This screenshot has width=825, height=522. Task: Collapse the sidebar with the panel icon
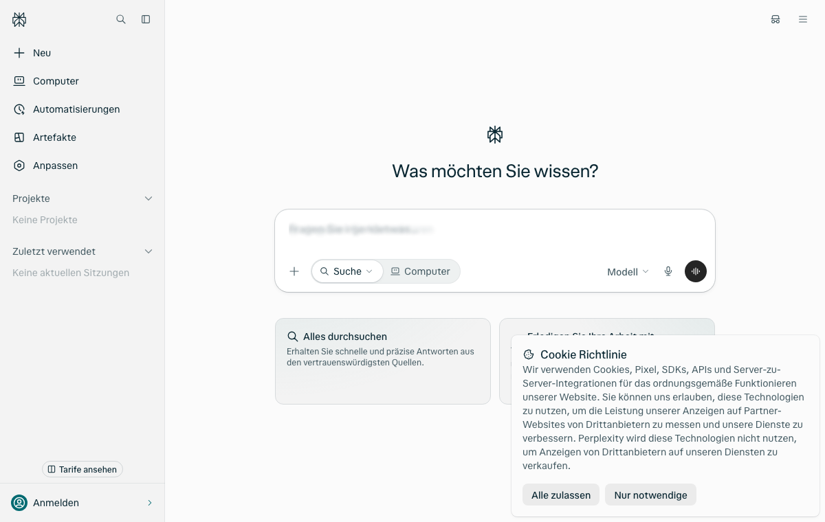coord(146,19)
